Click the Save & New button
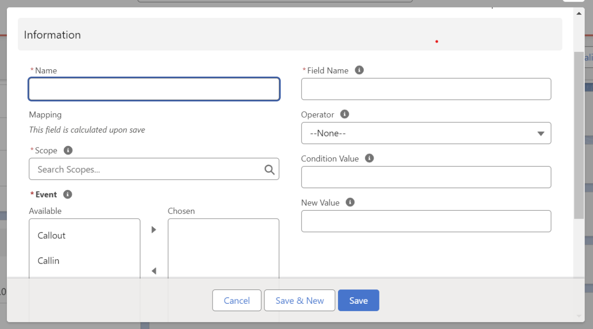Image resolution: width=593 pixels, height=329 pixels. [x=299, y=300]
